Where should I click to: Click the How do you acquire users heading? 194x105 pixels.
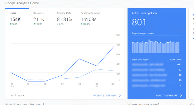25,104
